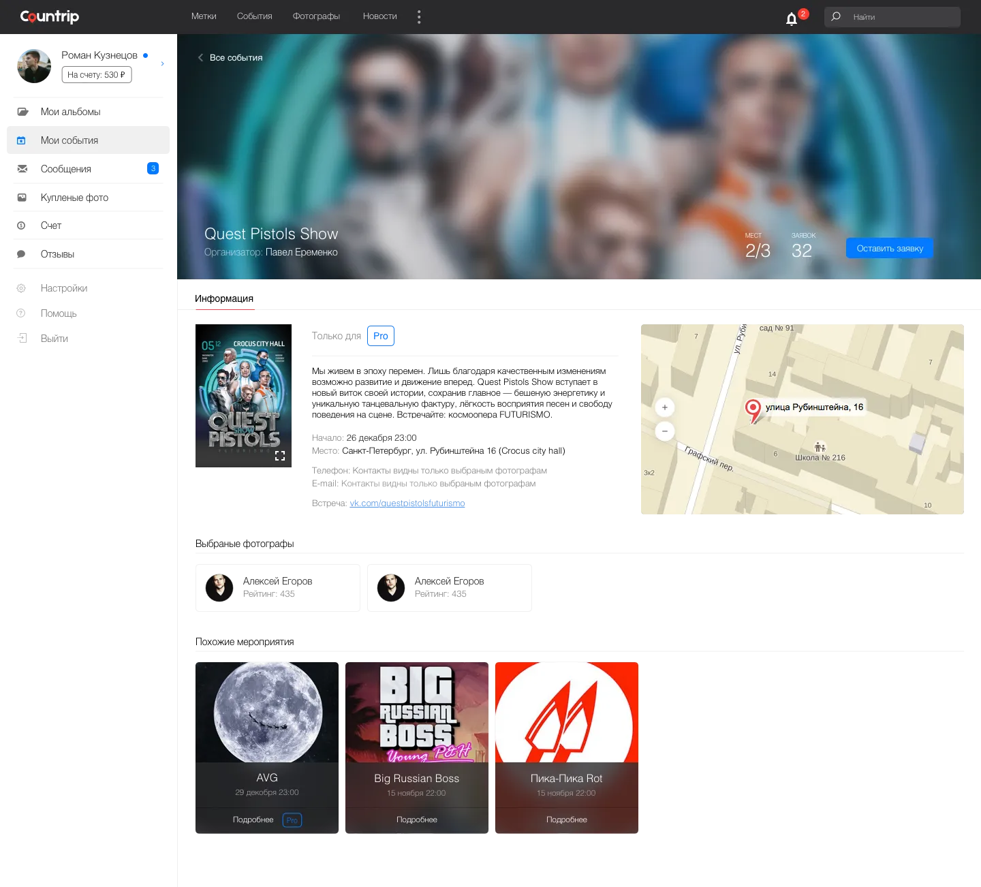Click the search magnifier icon
This screenshot has height=887, width=981.
click(x=836, y=16)
